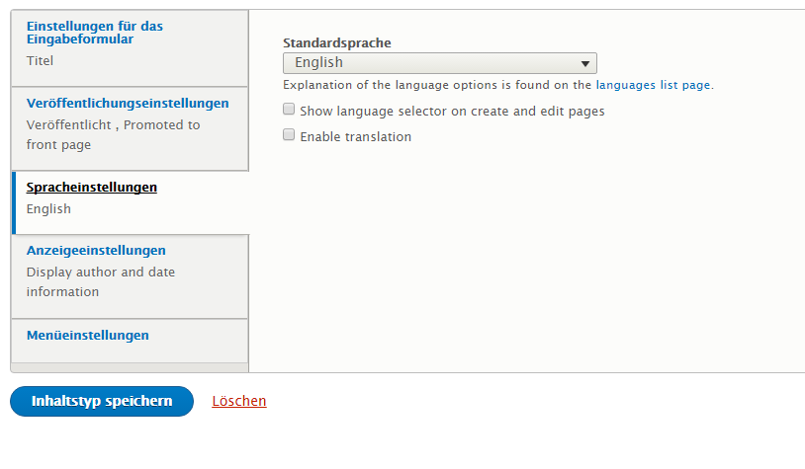Click the language options explanation text
Screen dimensions: 805x469
[437, 85]
